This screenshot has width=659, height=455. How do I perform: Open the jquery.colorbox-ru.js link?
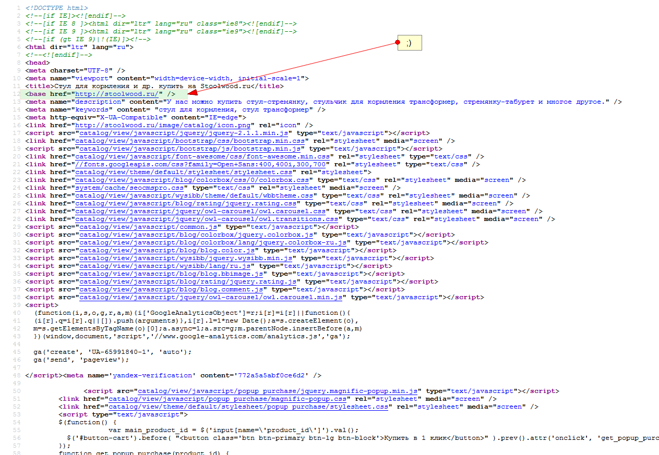213,242
